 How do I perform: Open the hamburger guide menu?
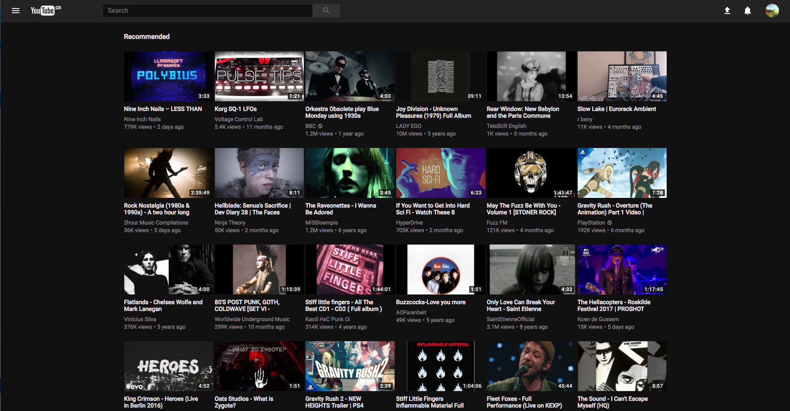click(x=16, y=11)
